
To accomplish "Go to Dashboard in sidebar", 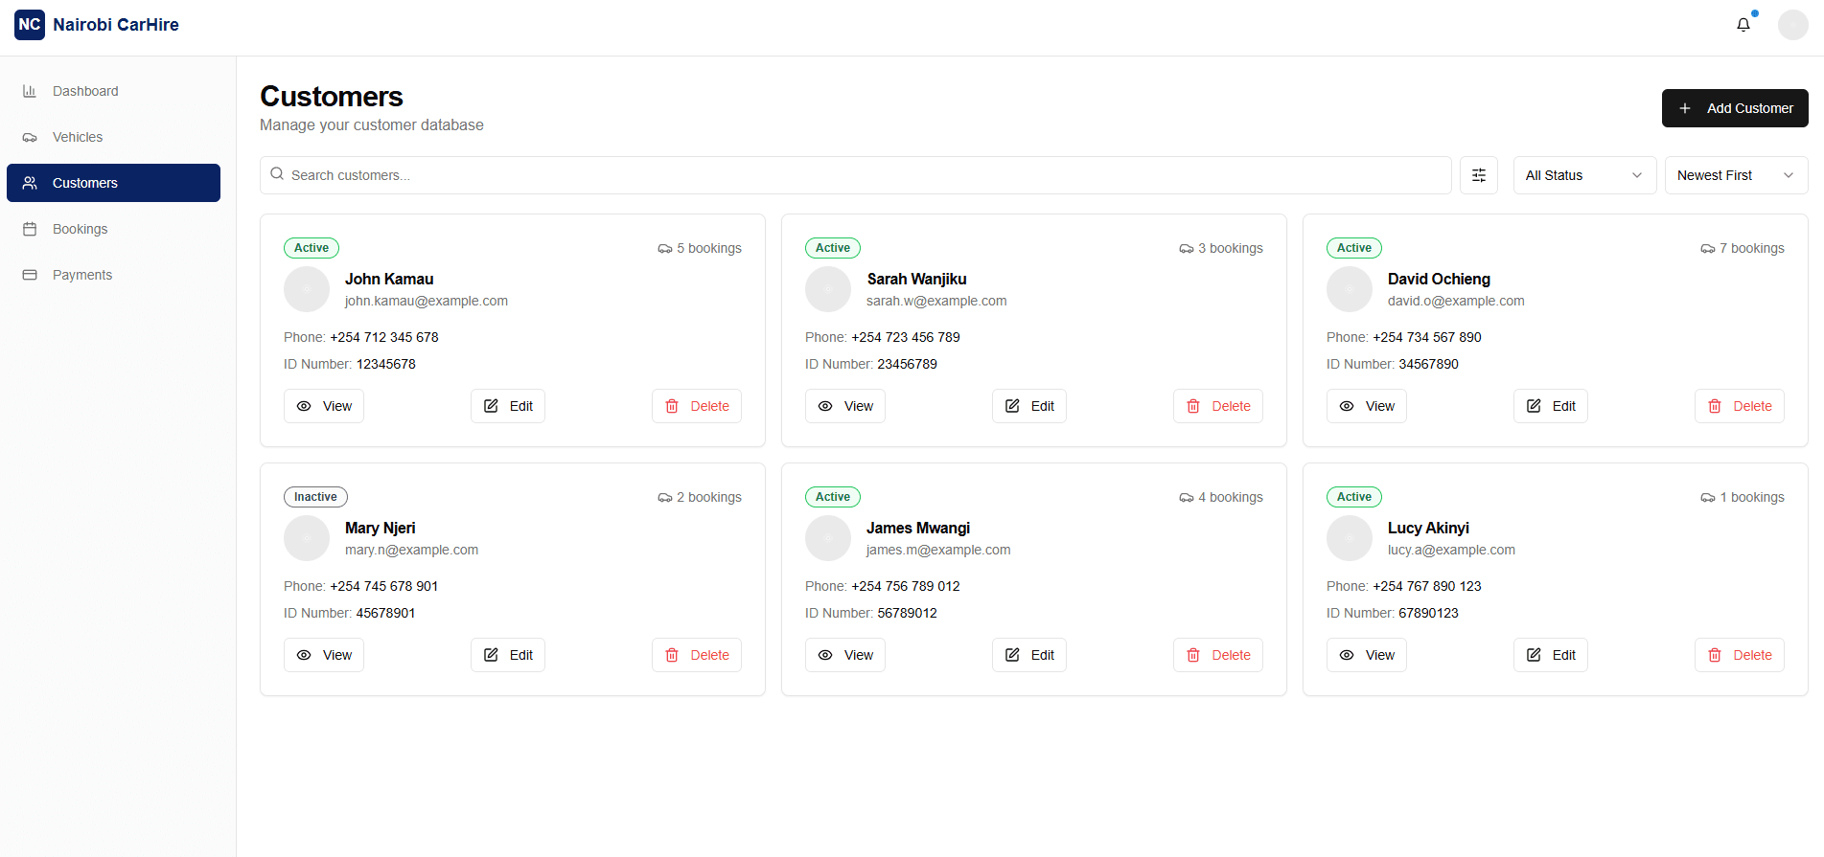I will pyautogui.click(x=113, y=91).
